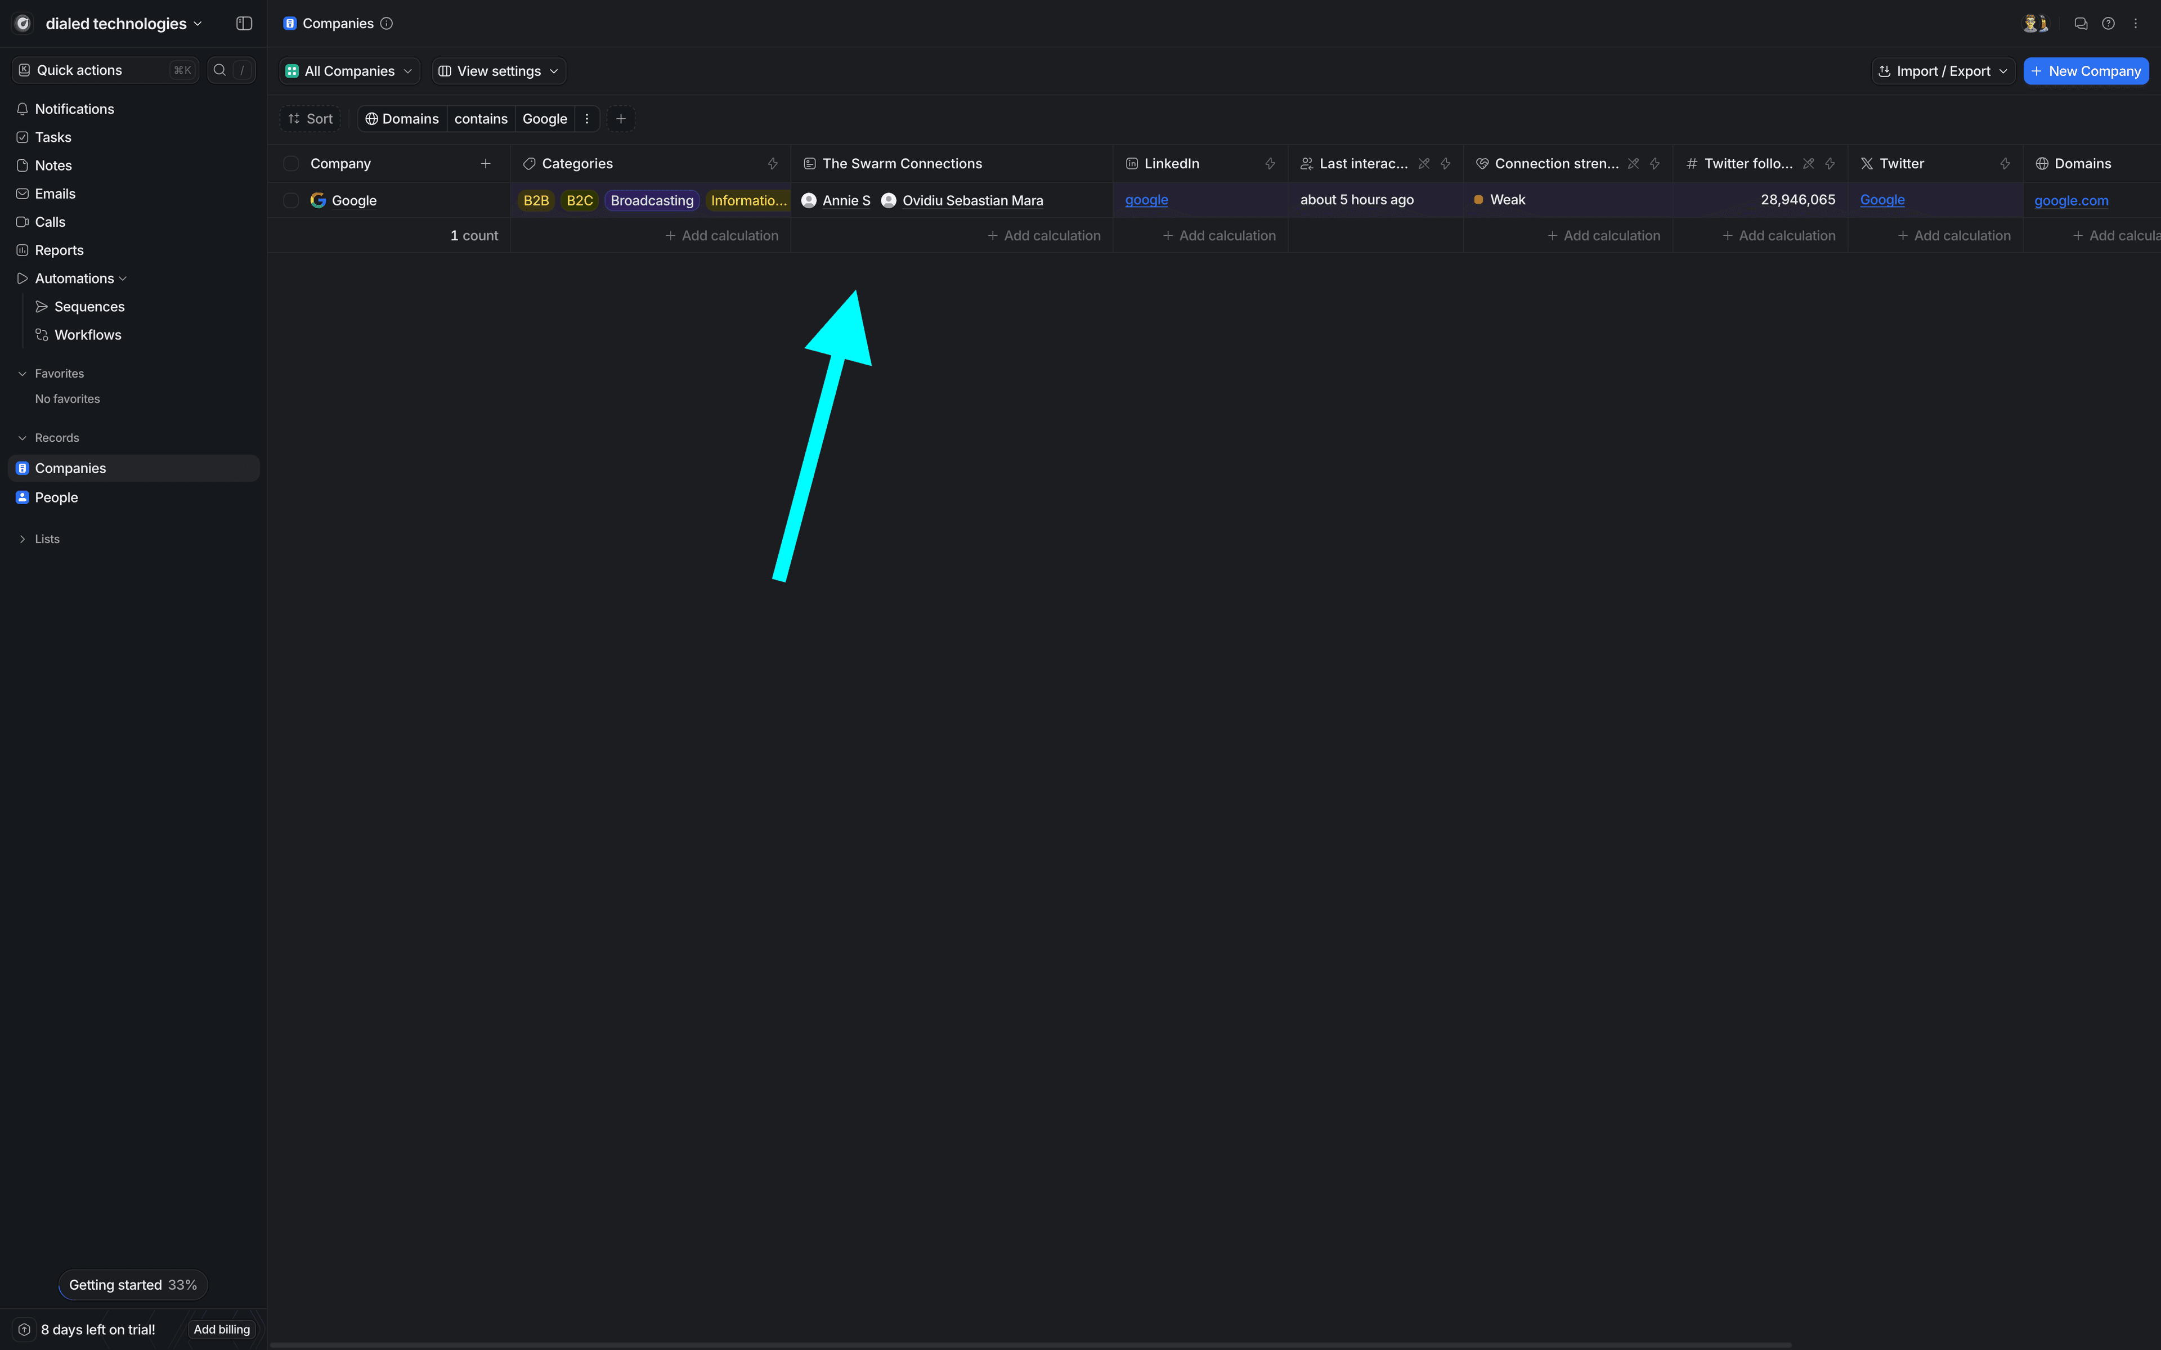Click the New Company button
2161x1350 pixels.
tap(2085, 70)
